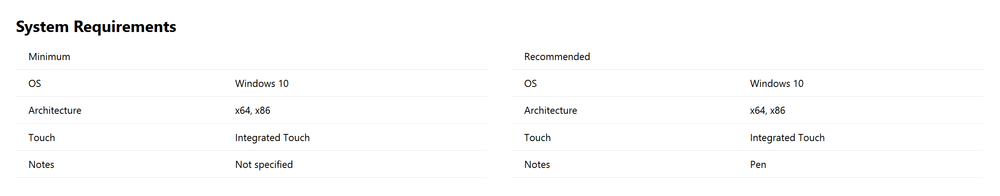The height and width of the screenshot is (196, 1000).
Task: Click the System Requirements heading
Action: (x=96, y=27)
